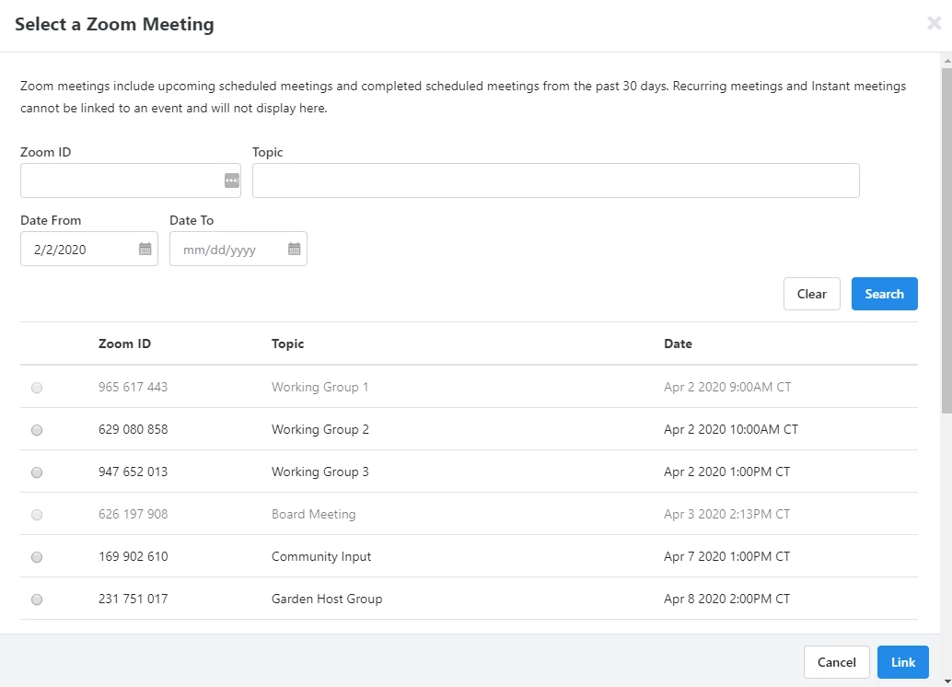Viewport: 952px width, 687px height.
Task: Click into the Topic text field
Action: pyautogui.click(x=555, y=180)
